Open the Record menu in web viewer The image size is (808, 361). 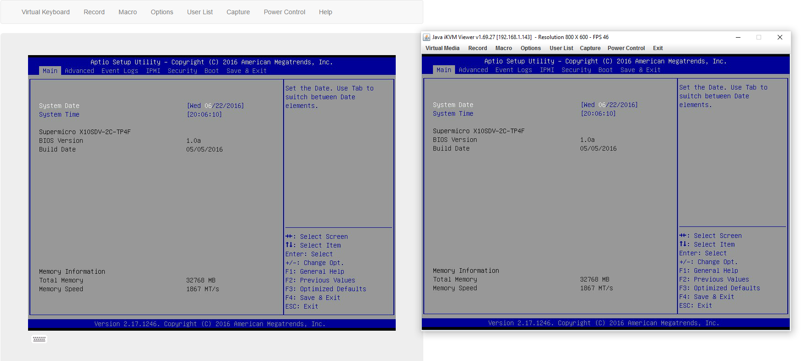click(x=94, y=12)
